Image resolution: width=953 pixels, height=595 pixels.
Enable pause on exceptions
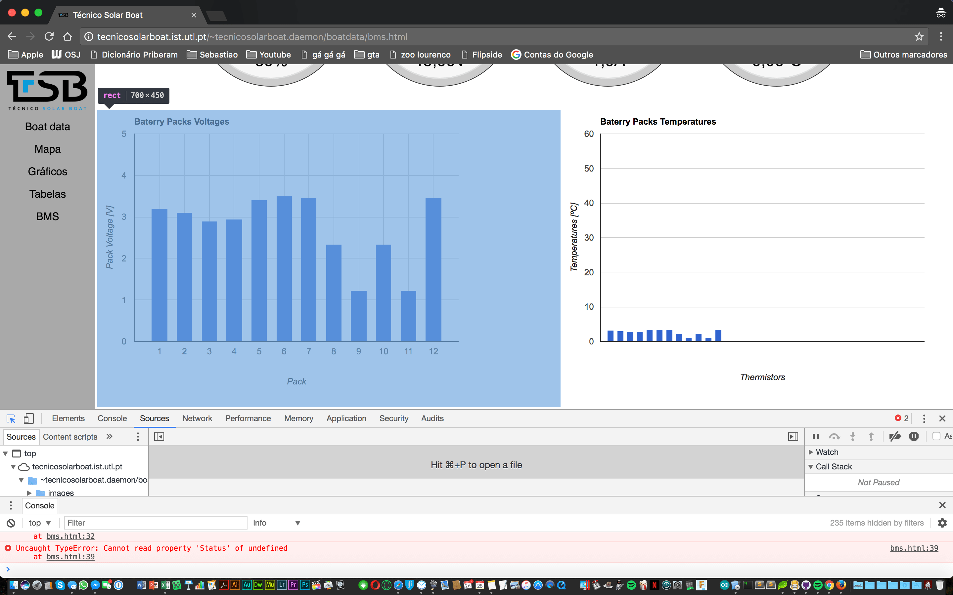click(x=913, y=436)
